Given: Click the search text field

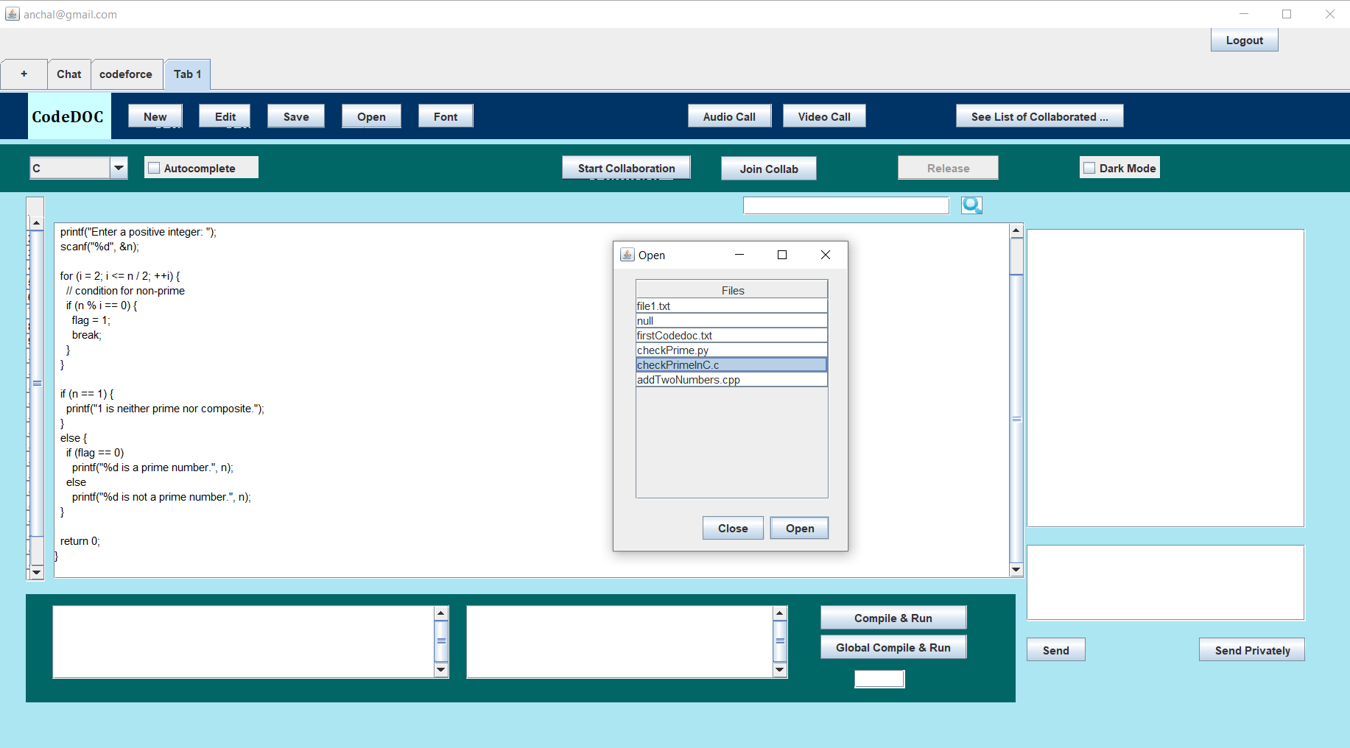Looking at the screenshot, I should [x=846, y=205].
